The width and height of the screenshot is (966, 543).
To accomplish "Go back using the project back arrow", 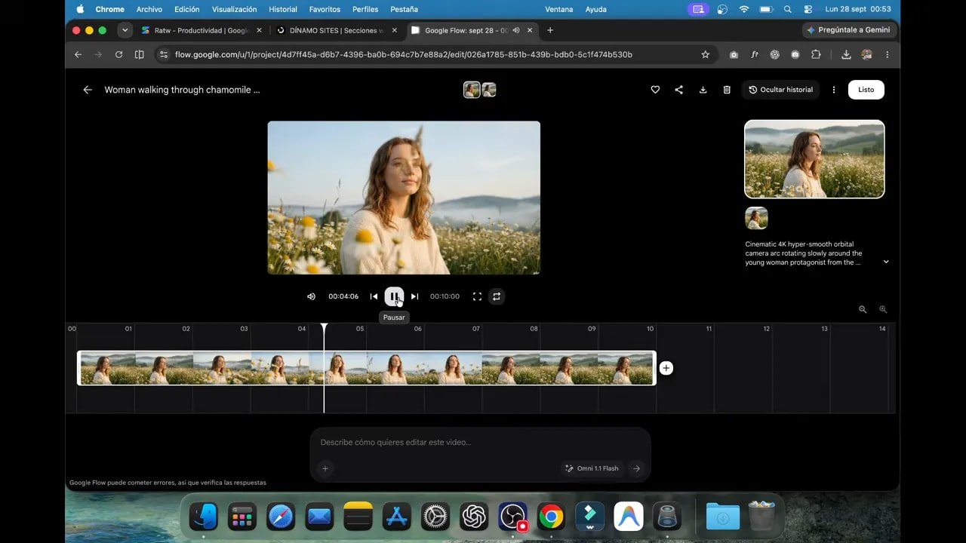I will coord(88,90).
